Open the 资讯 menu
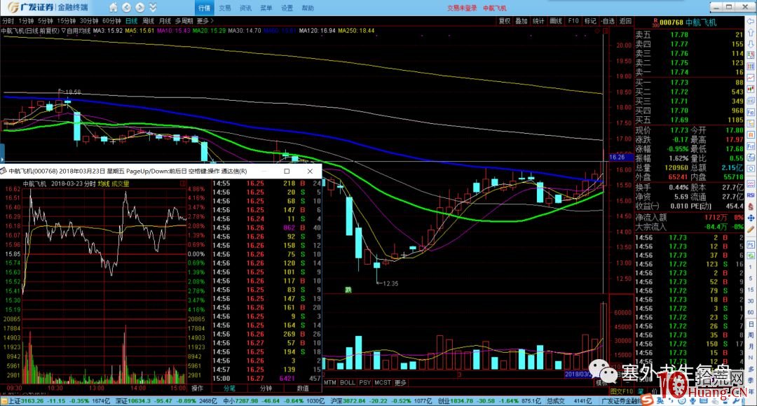The height and width of the screenshot is (406, 757). click(245, 8)
